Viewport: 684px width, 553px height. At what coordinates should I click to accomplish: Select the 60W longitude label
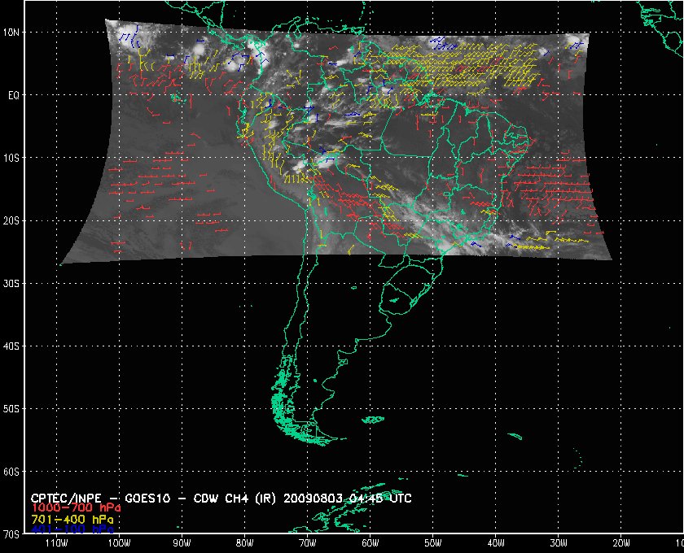[370, 542]
